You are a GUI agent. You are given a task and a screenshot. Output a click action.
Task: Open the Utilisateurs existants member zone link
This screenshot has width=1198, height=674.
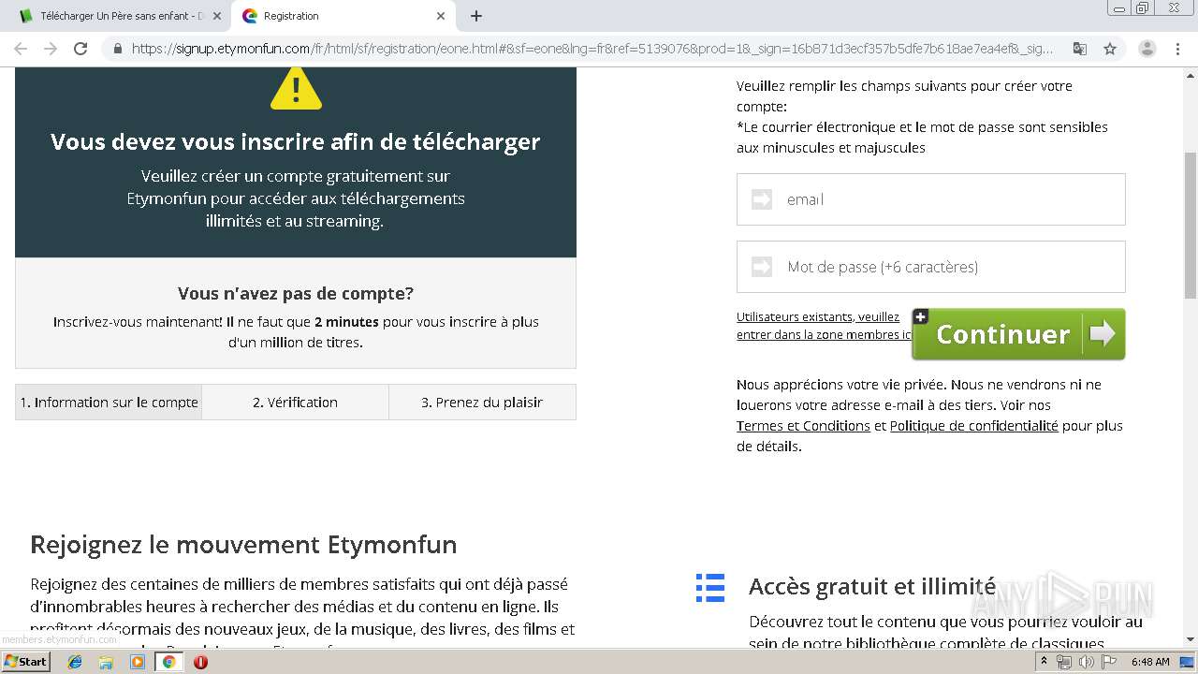[x=823, y=326]
